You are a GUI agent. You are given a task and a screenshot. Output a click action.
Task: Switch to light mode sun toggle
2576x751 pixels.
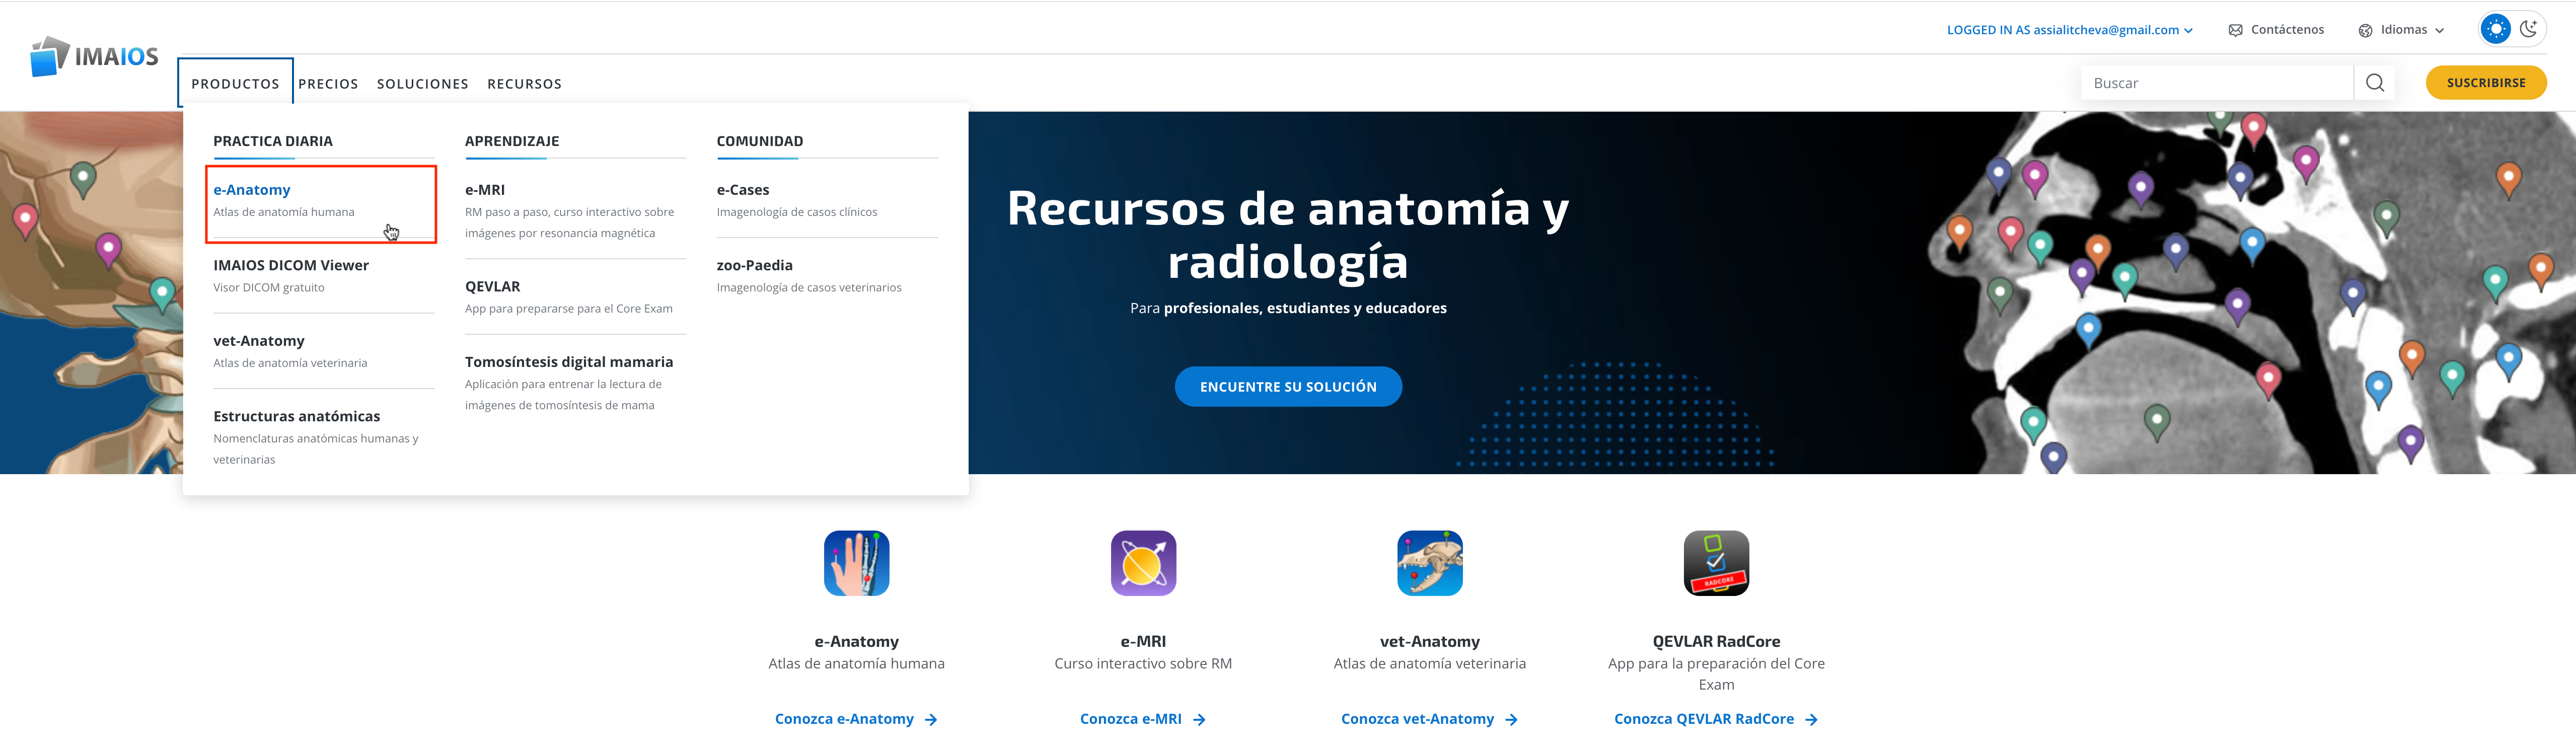(x=2496, y=29)
